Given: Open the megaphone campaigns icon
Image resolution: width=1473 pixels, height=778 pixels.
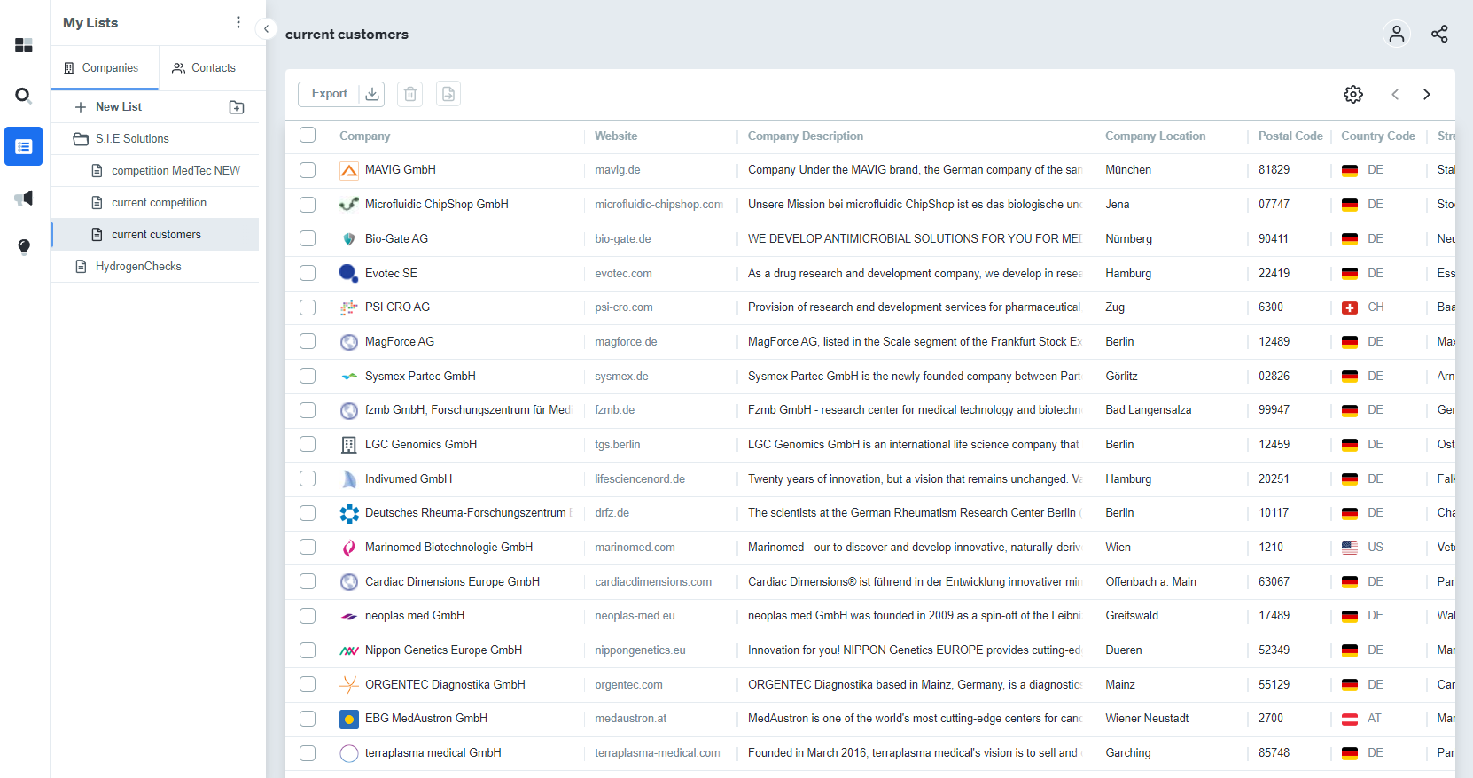Looking at the screenshot, I should 24,198.
